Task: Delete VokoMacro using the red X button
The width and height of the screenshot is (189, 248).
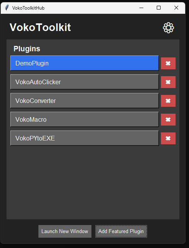Action: 168,119
